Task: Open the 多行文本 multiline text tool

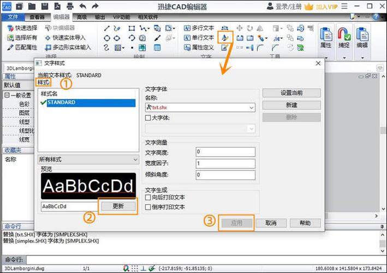Action: click(x=198, y=28)
